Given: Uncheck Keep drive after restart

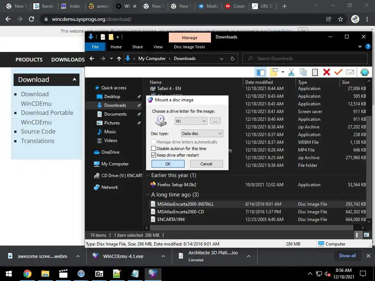Looking at the screenshot, I should pyautogui.click(x=153, y=155).
